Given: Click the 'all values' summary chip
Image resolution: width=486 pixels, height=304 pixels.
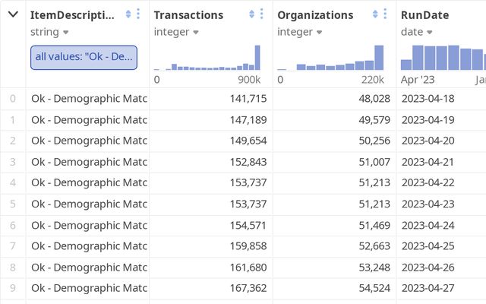Looking at the screenshot, I should [x=84, y=57].
